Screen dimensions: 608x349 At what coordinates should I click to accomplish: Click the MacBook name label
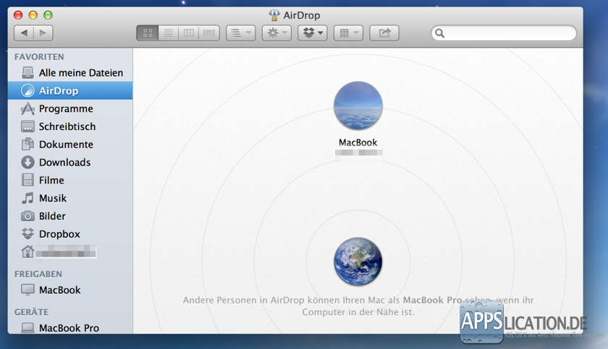358,142
